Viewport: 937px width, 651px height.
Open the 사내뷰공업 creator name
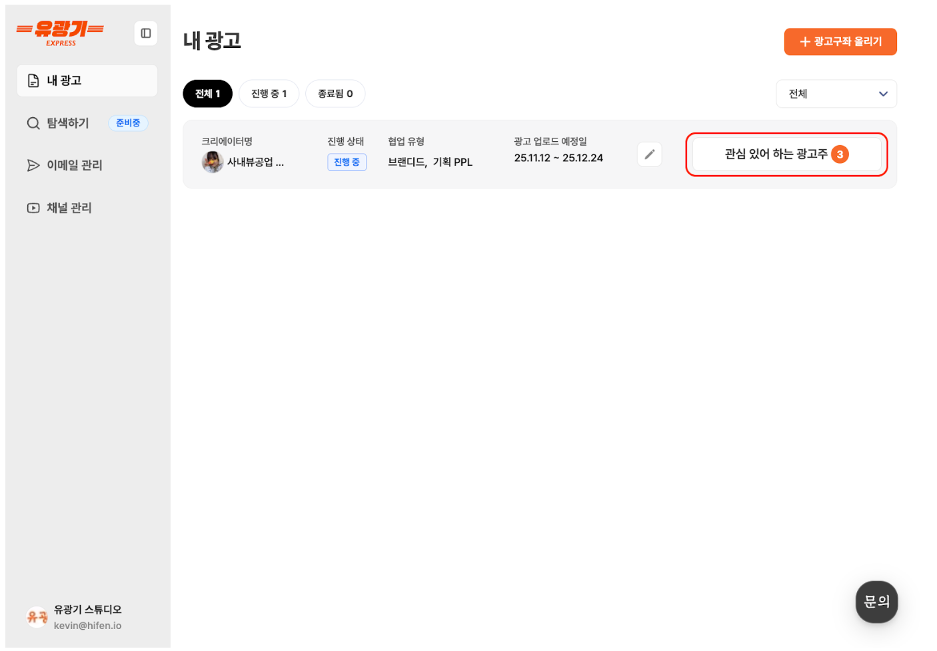point(255,162)
